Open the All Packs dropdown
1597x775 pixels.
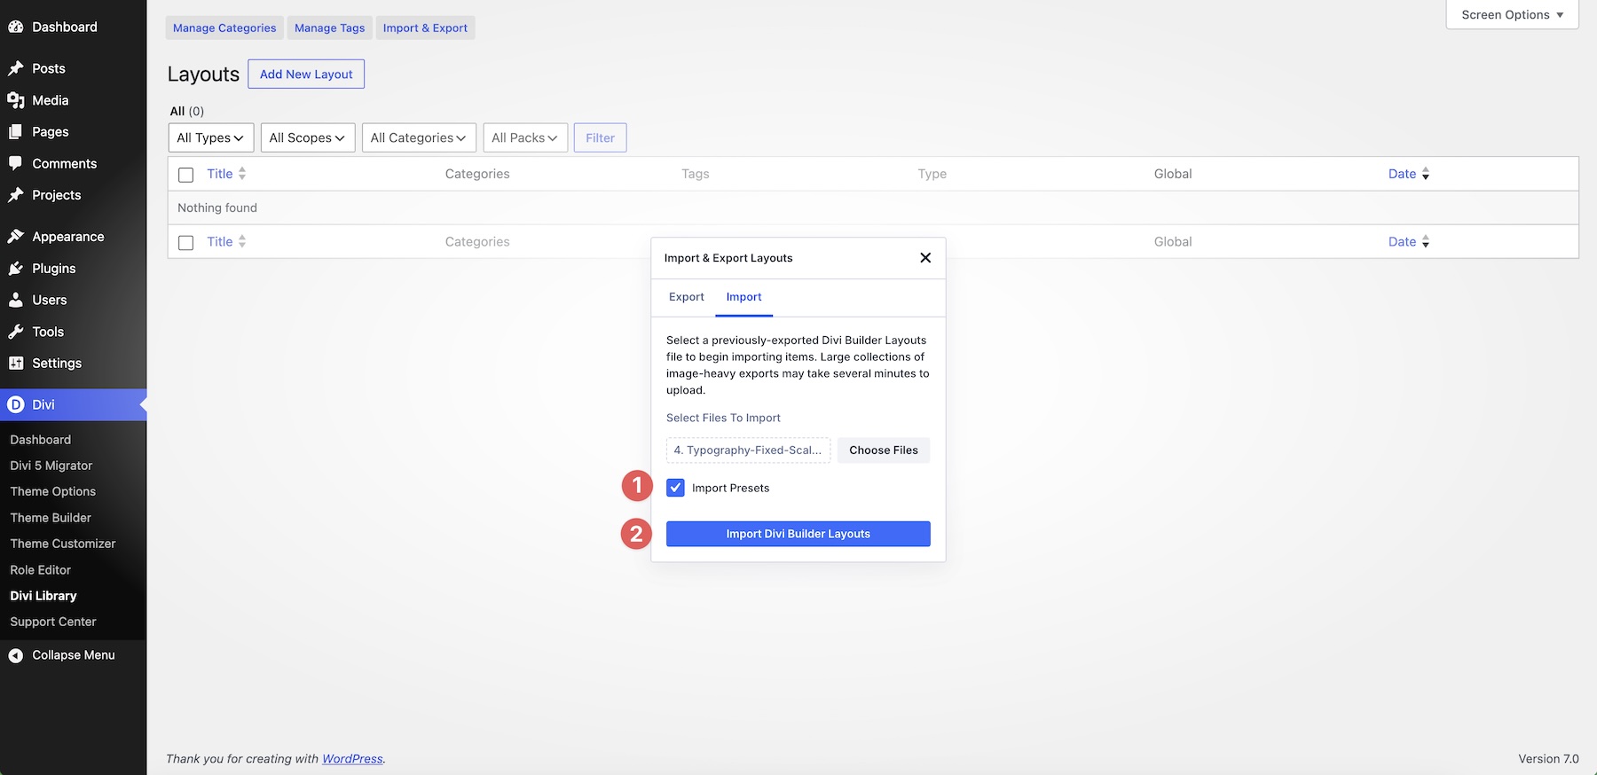(x=525, y=137)
